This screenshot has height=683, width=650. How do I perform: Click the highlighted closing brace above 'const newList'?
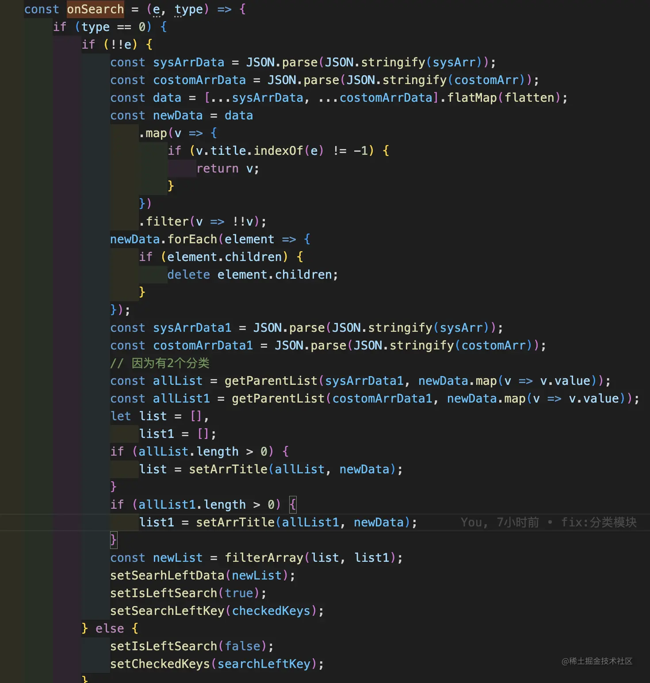114,540
